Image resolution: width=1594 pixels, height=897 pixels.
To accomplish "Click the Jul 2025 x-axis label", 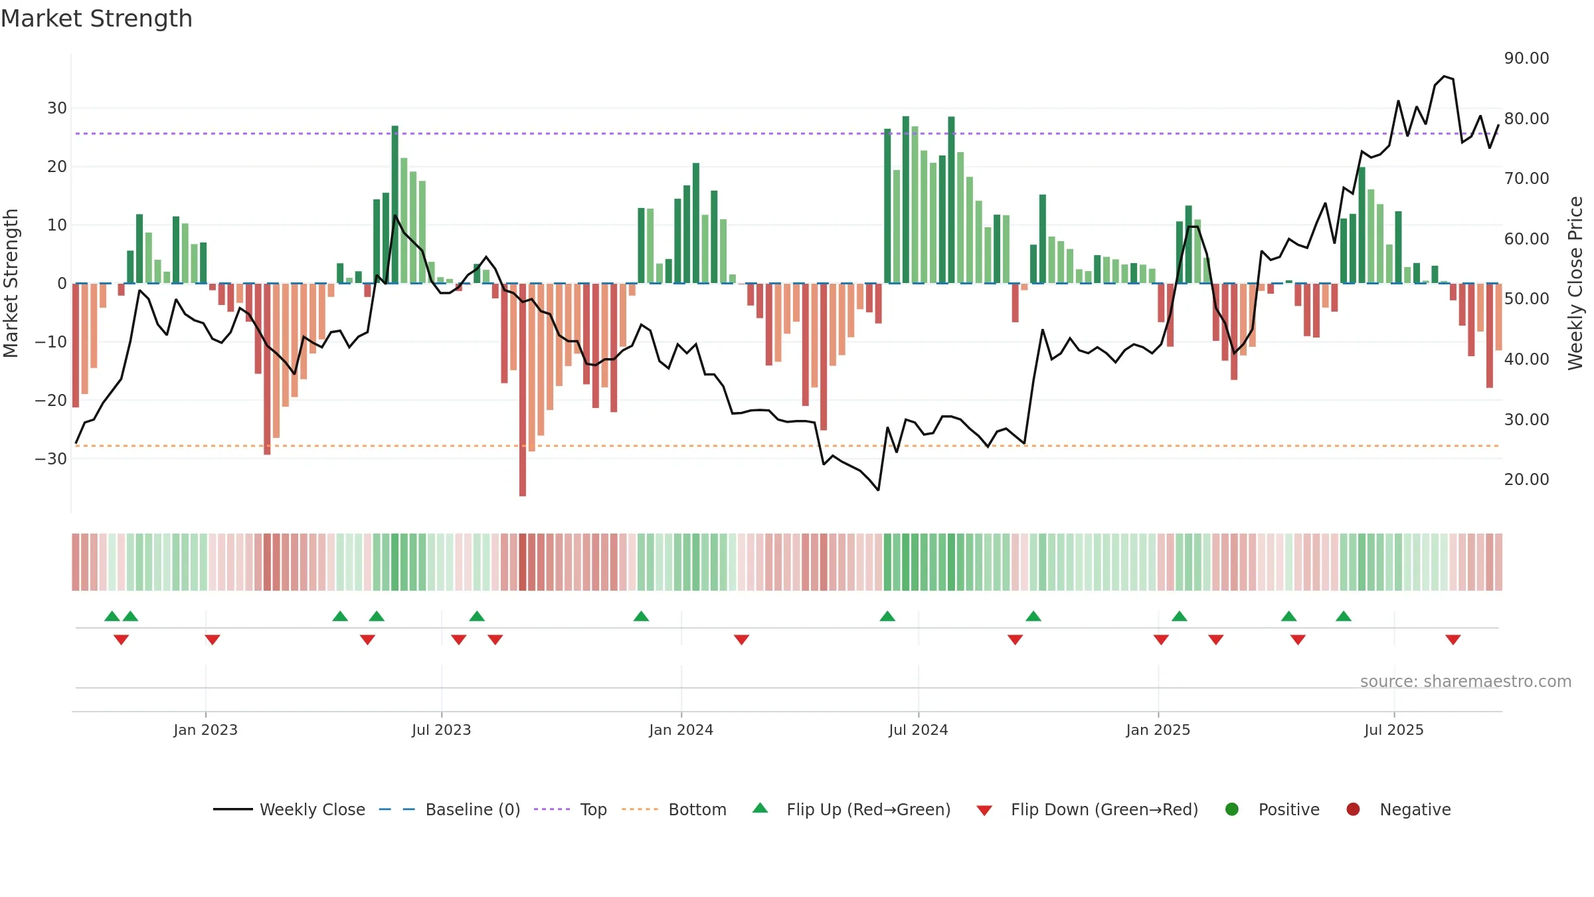I will click(x=1394, y=730).
